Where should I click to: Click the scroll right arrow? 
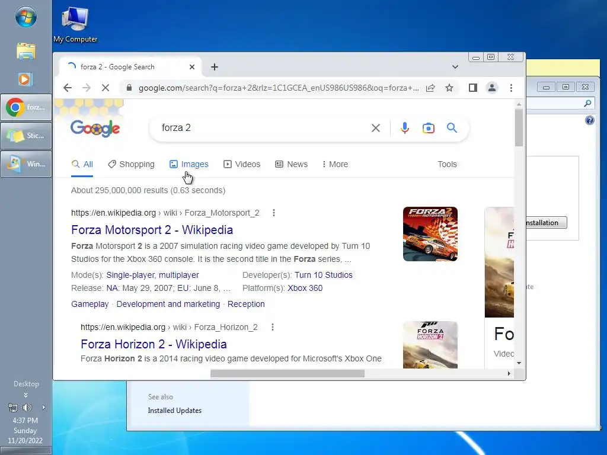[509, 373]
